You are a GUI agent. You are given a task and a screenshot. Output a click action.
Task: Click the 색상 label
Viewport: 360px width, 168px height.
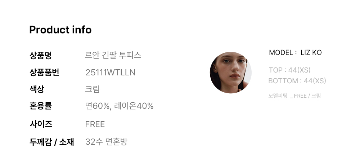coord(37,89)
